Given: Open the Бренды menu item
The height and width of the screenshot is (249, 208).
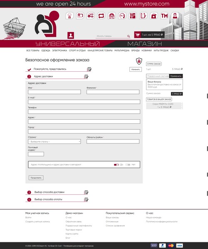Looking at the screenshot, I should click(136, 50).
